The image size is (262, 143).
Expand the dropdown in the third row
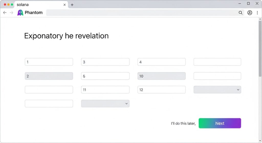point(217,90)
